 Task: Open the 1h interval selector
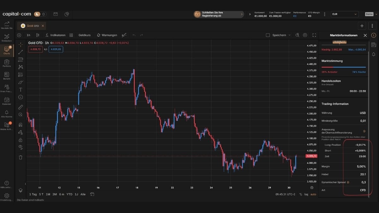pyautogui.click(x=28, y=35)
